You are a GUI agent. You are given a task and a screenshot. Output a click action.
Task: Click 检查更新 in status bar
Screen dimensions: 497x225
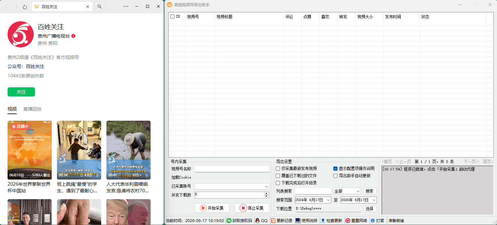(x=331, y=220)
